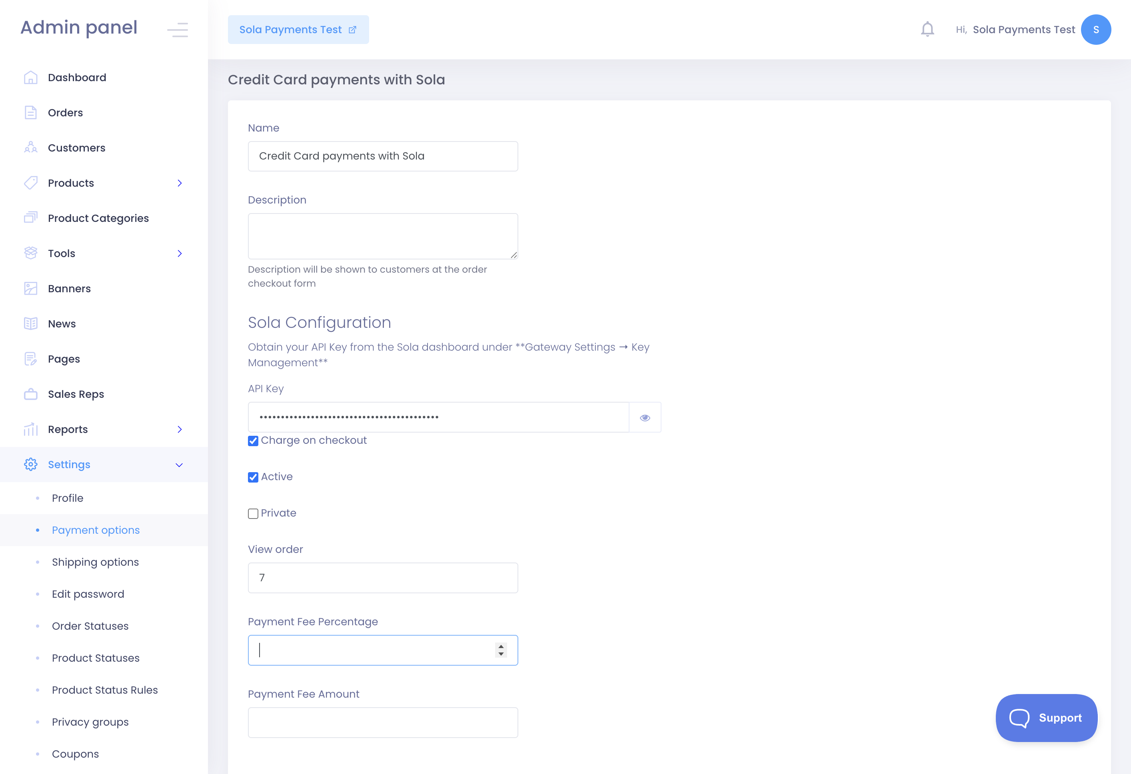Viewport: 1131px width, 774px height.
Task: Uncheck the Charge on checkout checkbox
Action: click(253, 441)
